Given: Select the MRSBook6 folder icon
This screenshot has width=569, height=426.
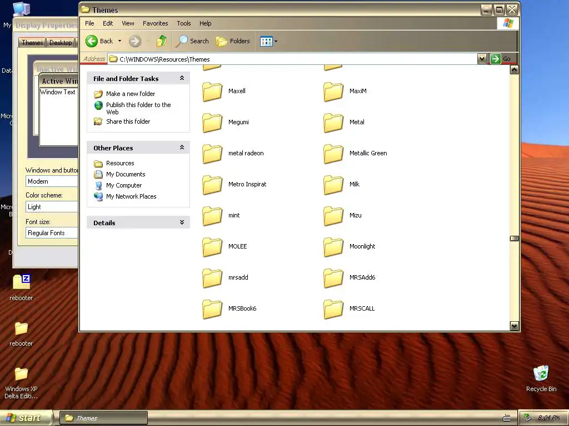Looking at the screenshot, I should click(212, 310).
